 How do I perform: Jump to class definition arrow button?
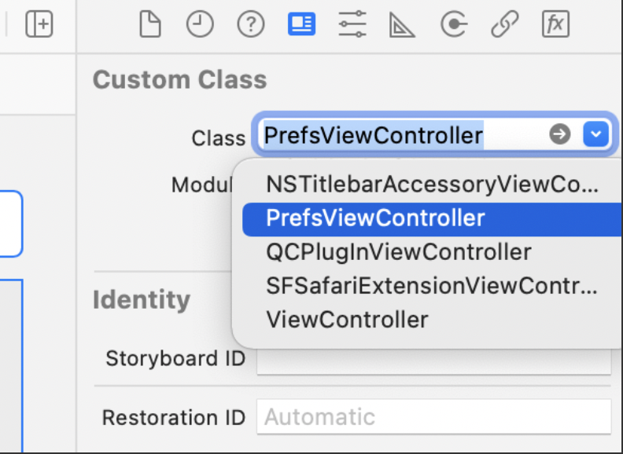(x=560, y=134)
